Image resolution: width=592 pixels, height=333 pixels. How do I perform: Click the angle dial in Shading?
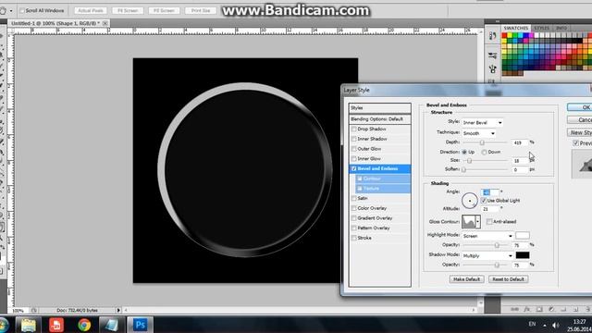coord(470,201)
